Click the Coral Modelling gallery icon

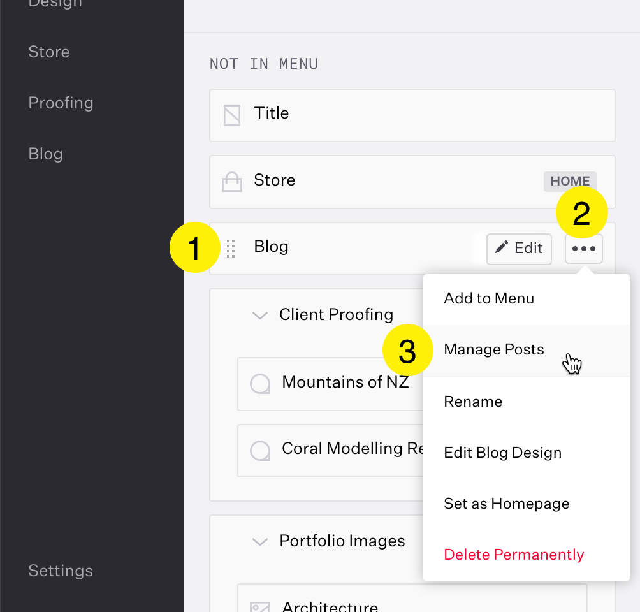[x=259, y=451]
